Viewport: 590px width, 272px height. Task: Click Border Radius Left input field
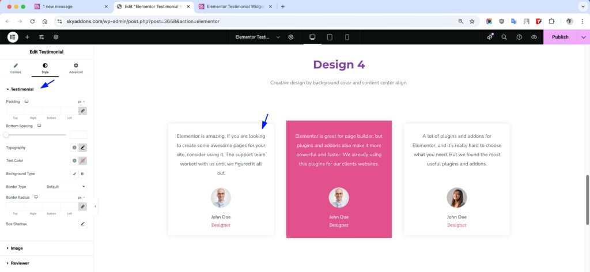[x=69, y=206]
